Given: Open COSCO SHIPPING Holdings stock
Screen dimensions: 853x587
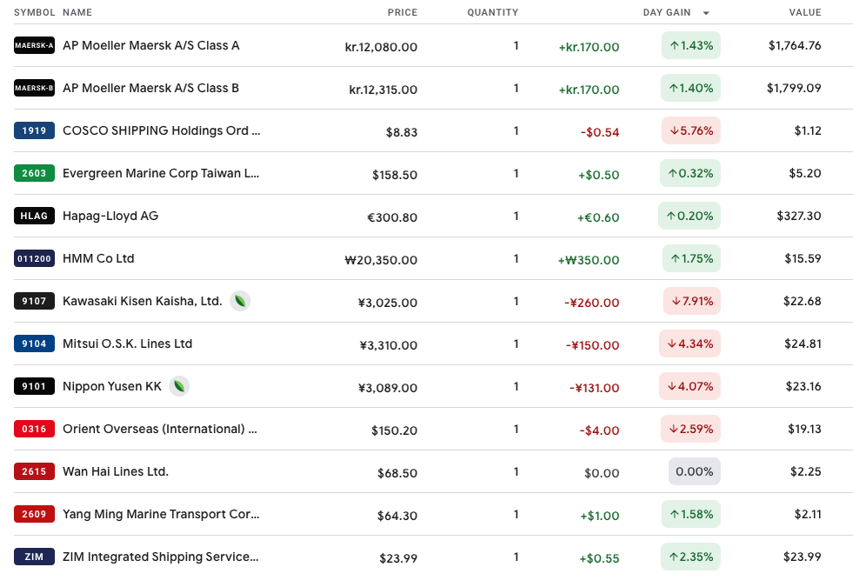Looking at the screenshot, I should click(x=161, y=130).
